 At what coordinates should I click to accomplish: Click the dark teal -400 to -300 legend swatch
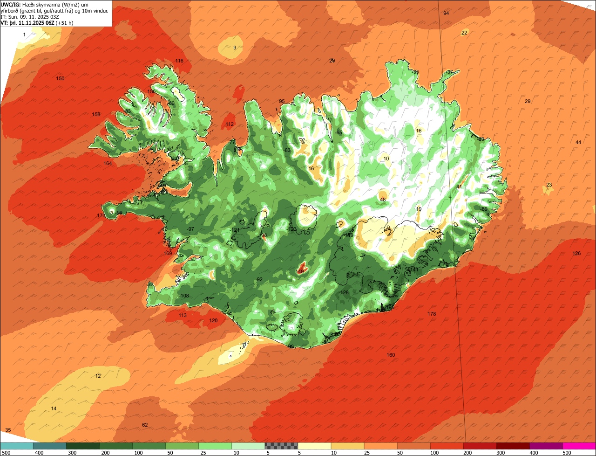coord(49,446)
